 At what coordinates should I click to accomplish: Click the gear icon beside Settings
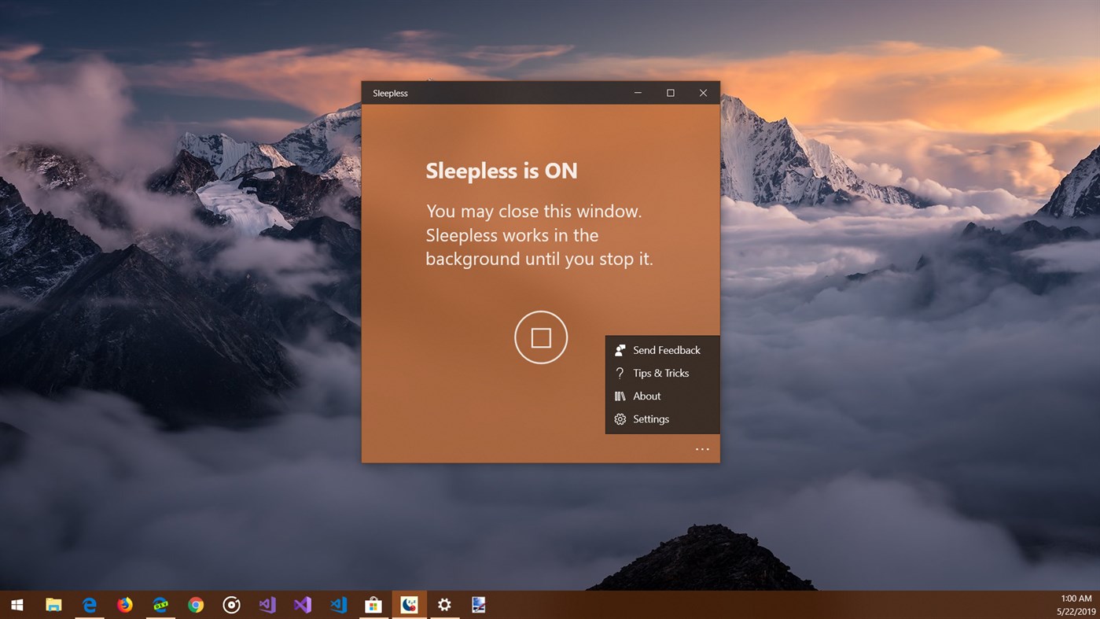coord(620,418)
